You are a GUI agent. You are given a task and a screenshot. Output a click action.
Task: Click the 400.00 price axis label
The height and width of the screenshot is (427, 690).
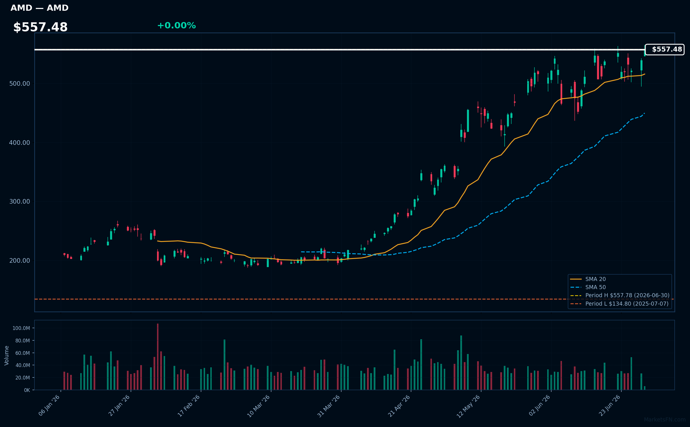coord(19,143)
